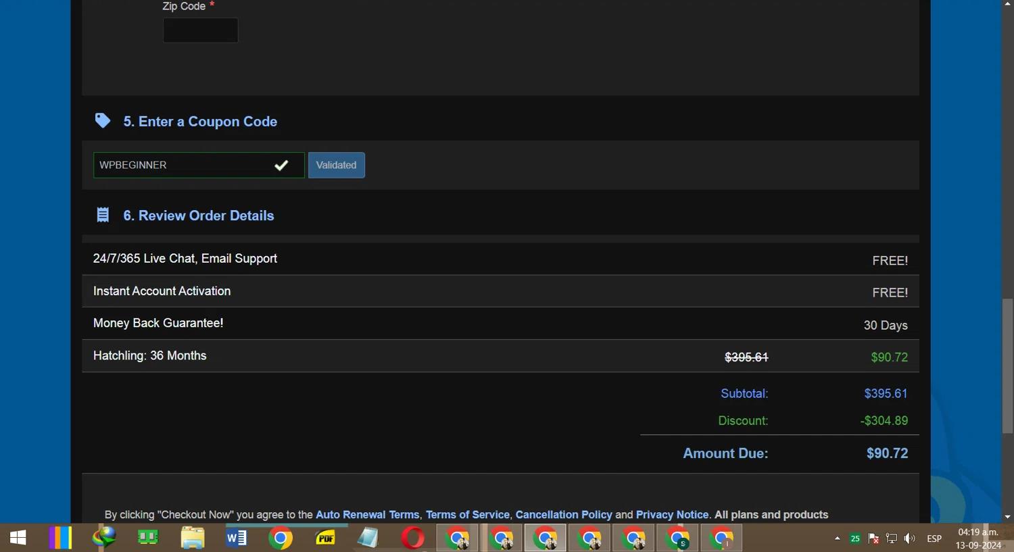Open the Opera browser from taskbar

[412, 538]
